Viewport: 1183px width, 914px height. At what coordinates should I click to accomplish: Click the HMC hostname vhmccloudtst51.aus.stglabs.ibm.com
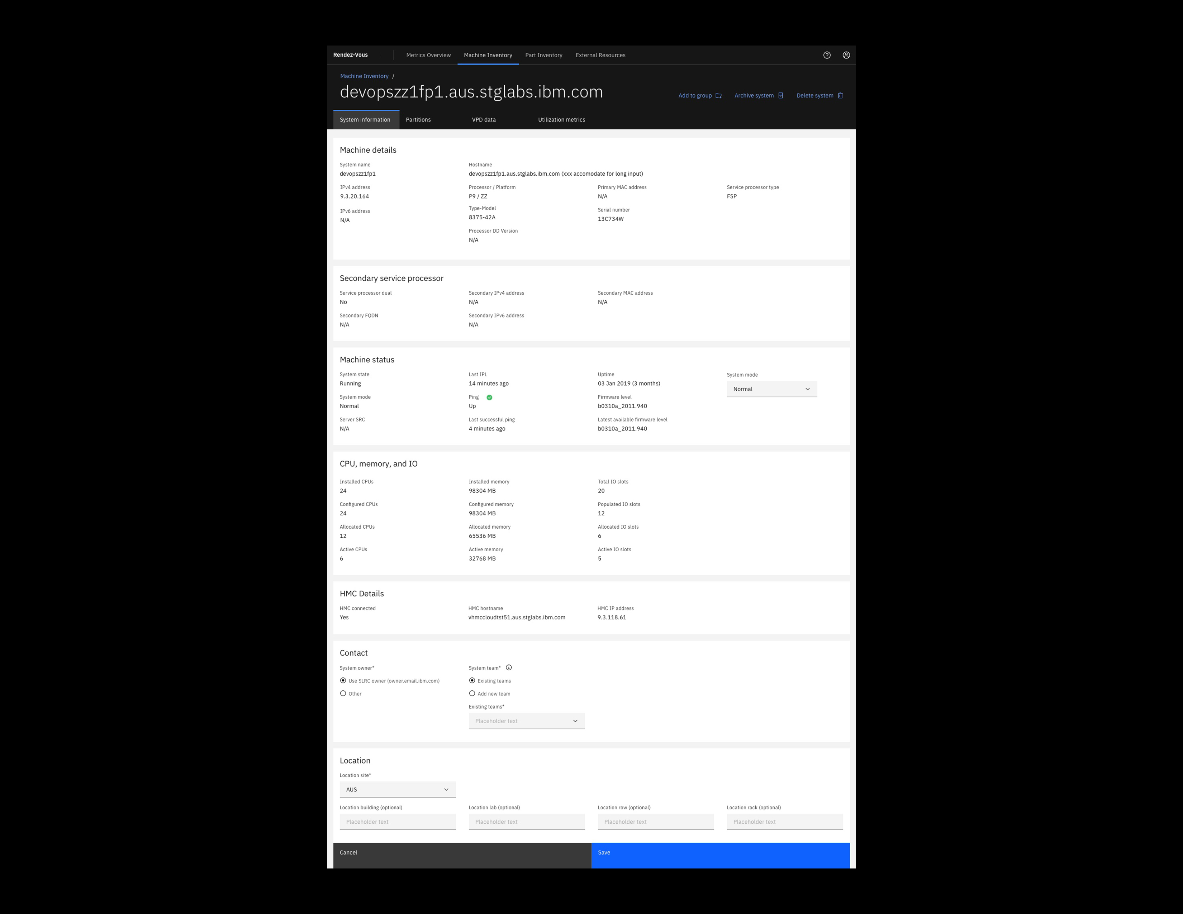point(517,617)
